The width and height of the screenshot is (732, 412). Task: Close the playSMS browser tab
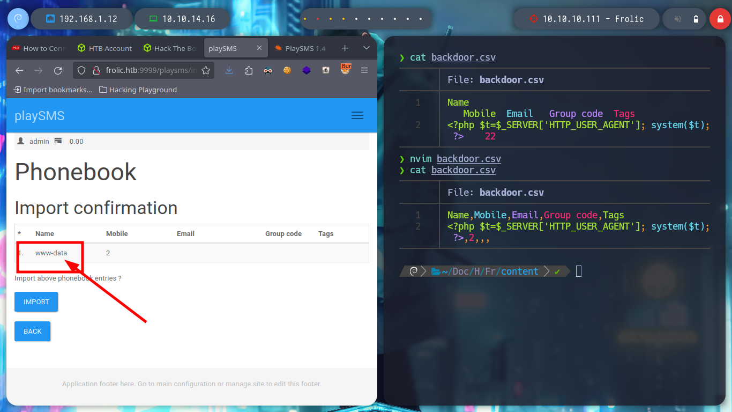click(x=259, y=48)
